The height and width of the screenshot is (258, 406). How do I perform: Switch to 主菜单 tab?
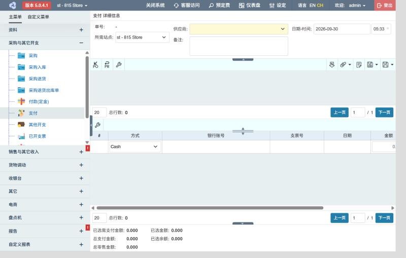[15, 17]
